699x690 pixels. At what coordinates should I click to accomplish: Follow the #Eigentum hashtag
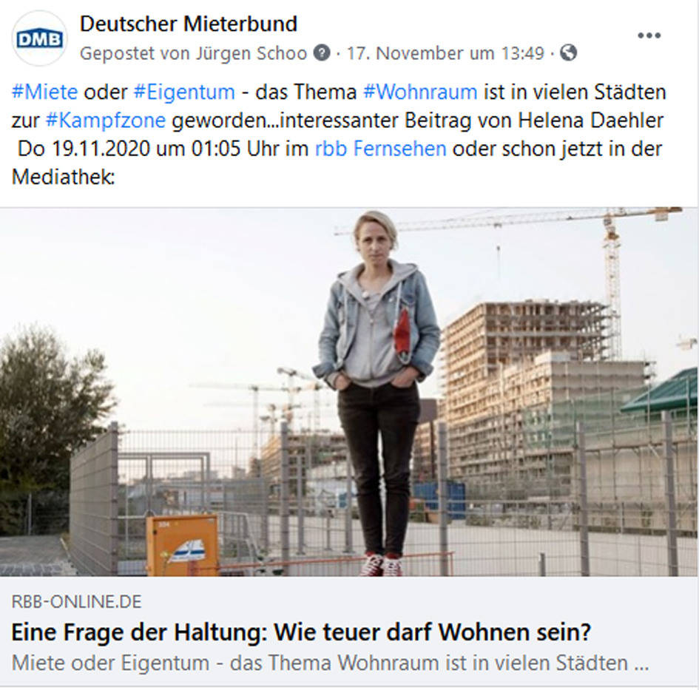tap(184, 92)
